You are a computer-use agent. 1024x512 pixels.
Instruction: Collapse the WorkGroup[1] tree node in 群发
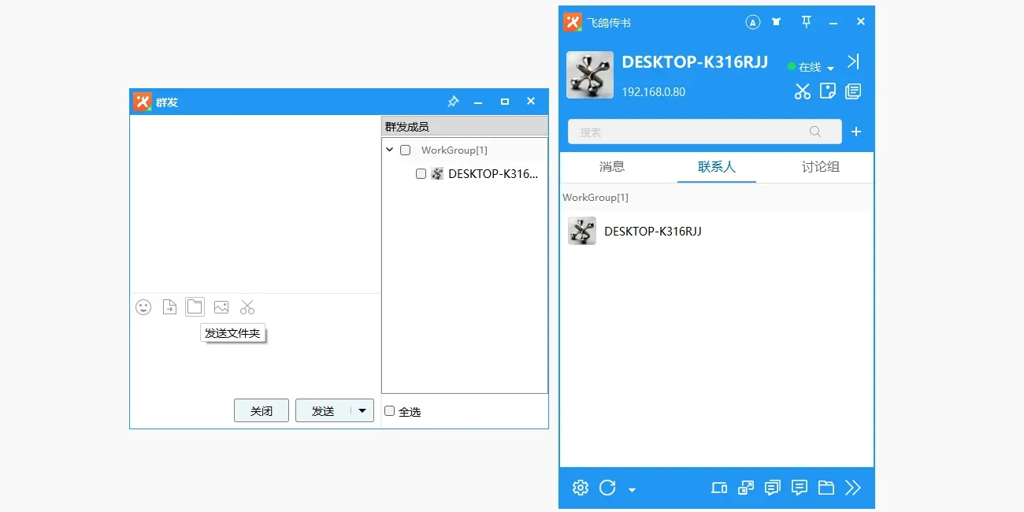tap(389, 150)
